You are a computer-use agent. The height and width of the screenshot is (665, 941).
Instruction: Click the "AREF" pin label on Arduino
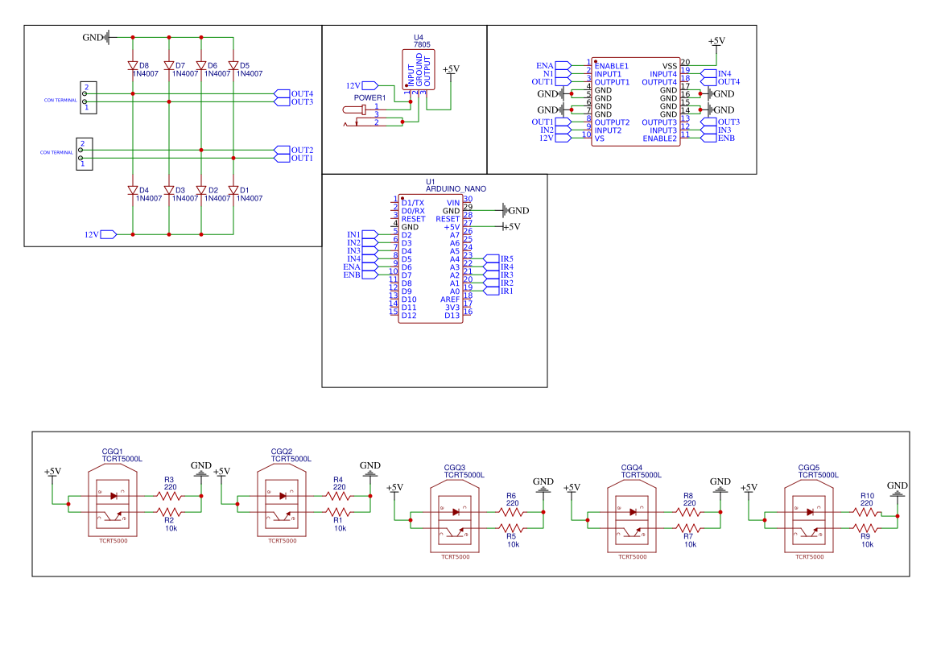pyautogui.click(x=450, y=299)
